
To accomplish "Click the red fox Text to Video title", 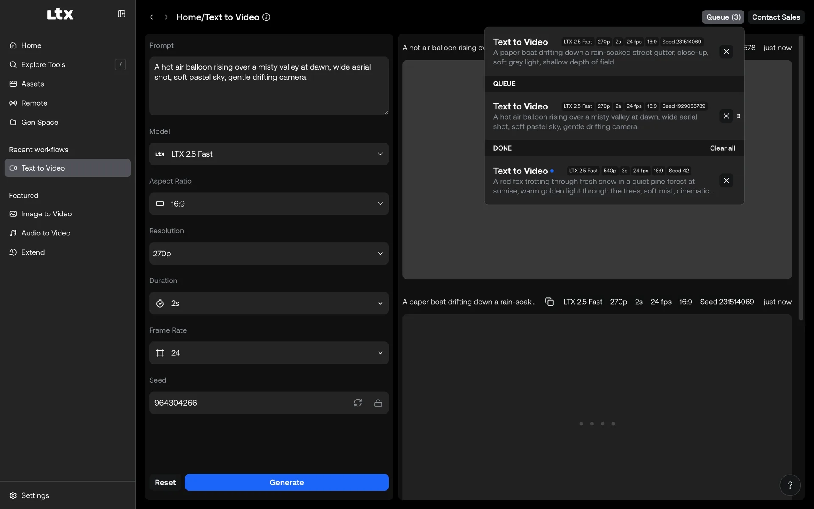I will [520, 171].
